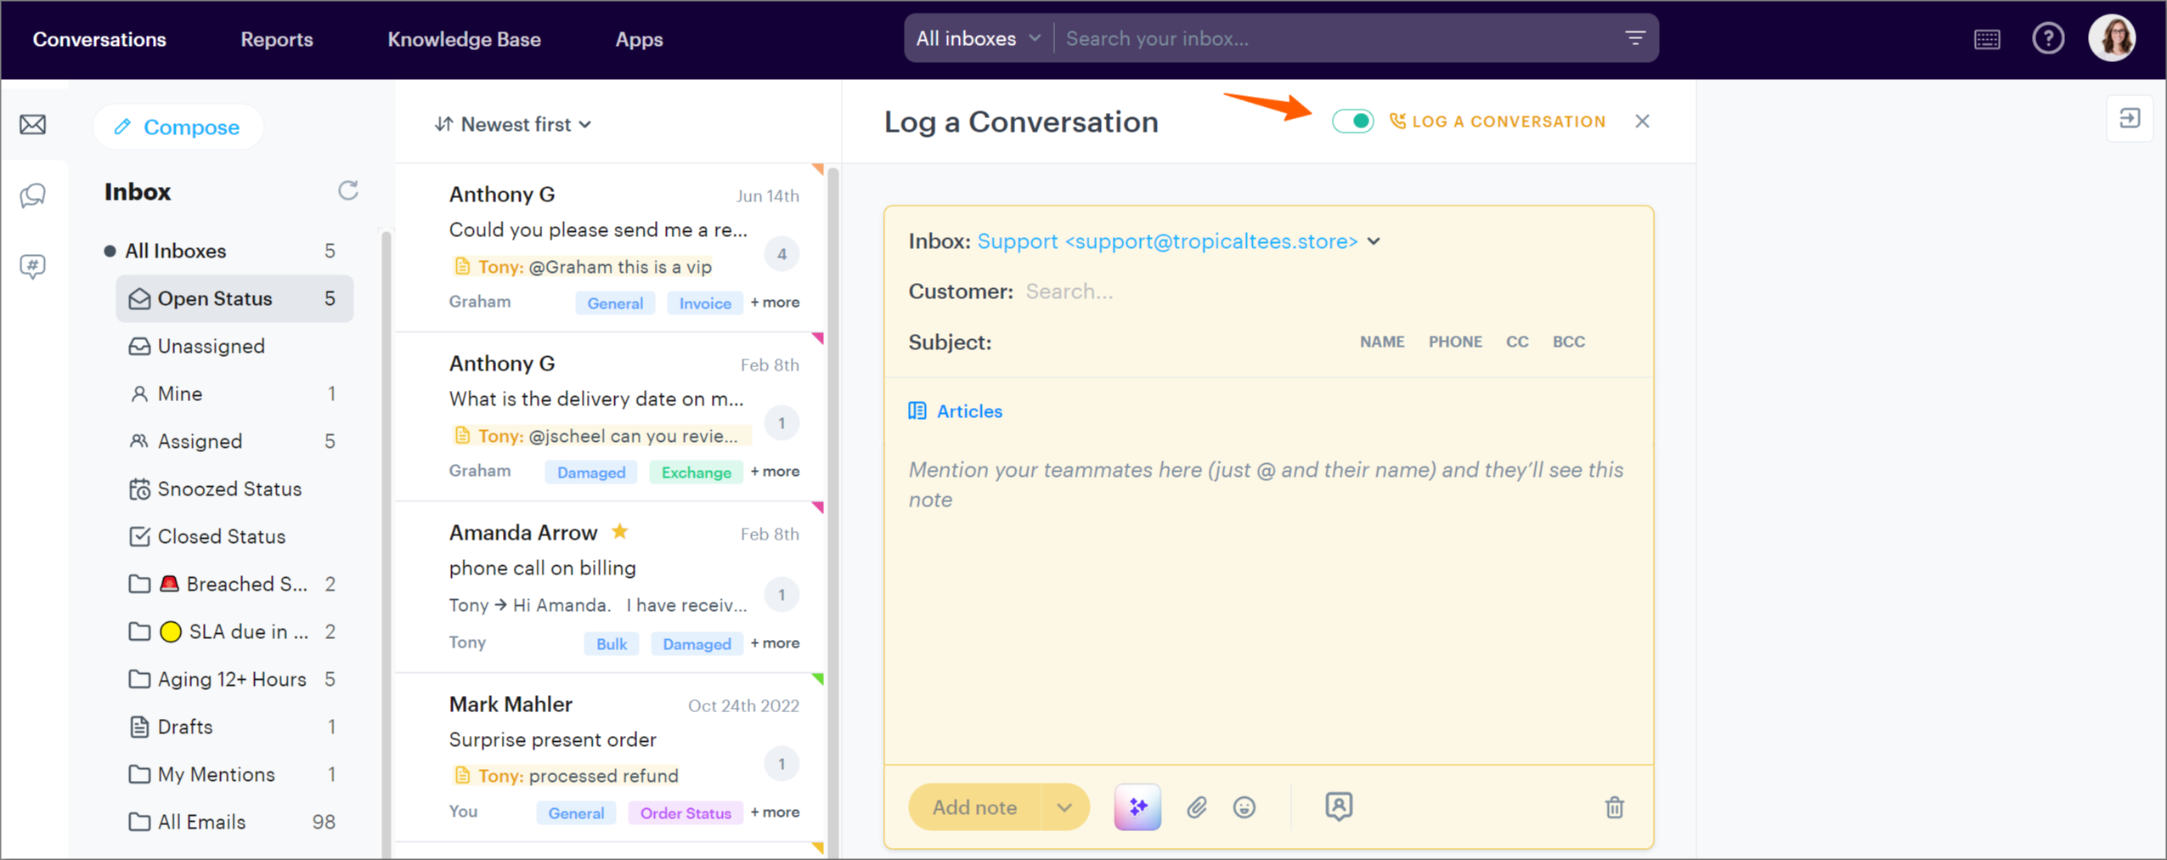Screen dimensions: 2167x860
Task: Click the Customer search field
Action: tap(1189, 291)
